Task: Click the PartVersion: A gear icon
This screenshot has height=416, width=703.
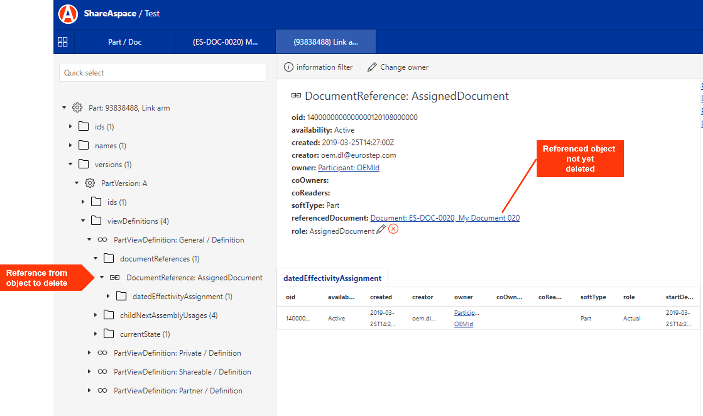Action: click(x=90, y=183)
